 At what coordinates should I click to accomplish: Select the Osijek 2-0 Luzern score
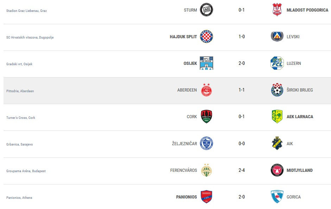(x=242, y=63)
